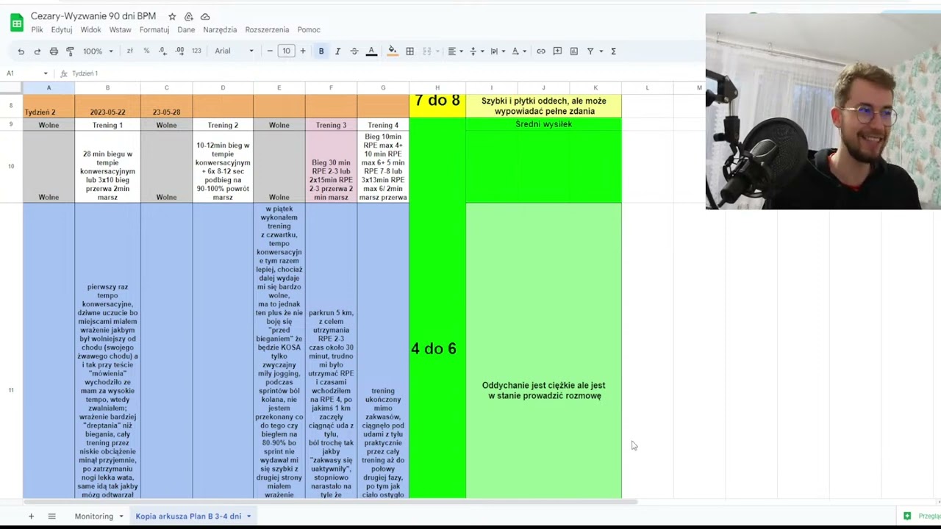Select the Paint format roller icon
Screen dimensions: 941x529
[x=70, y=51]
